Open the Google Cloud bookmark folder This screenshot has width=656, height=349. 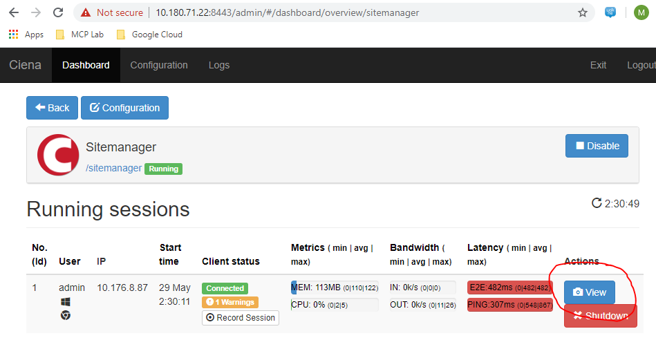(149, 35)
